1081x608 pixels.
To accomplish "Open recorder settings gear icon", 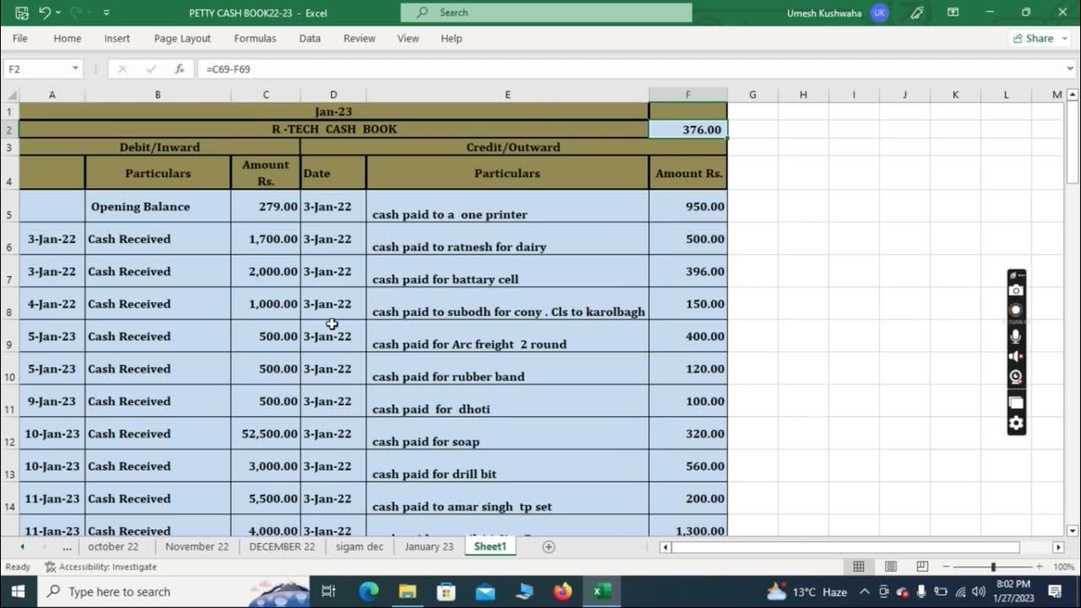I will point(1016,423).
